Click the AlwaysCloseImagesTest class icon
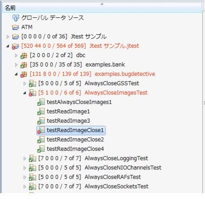The height and width of the screenshot is (199, 205). (x=32, y=93)
